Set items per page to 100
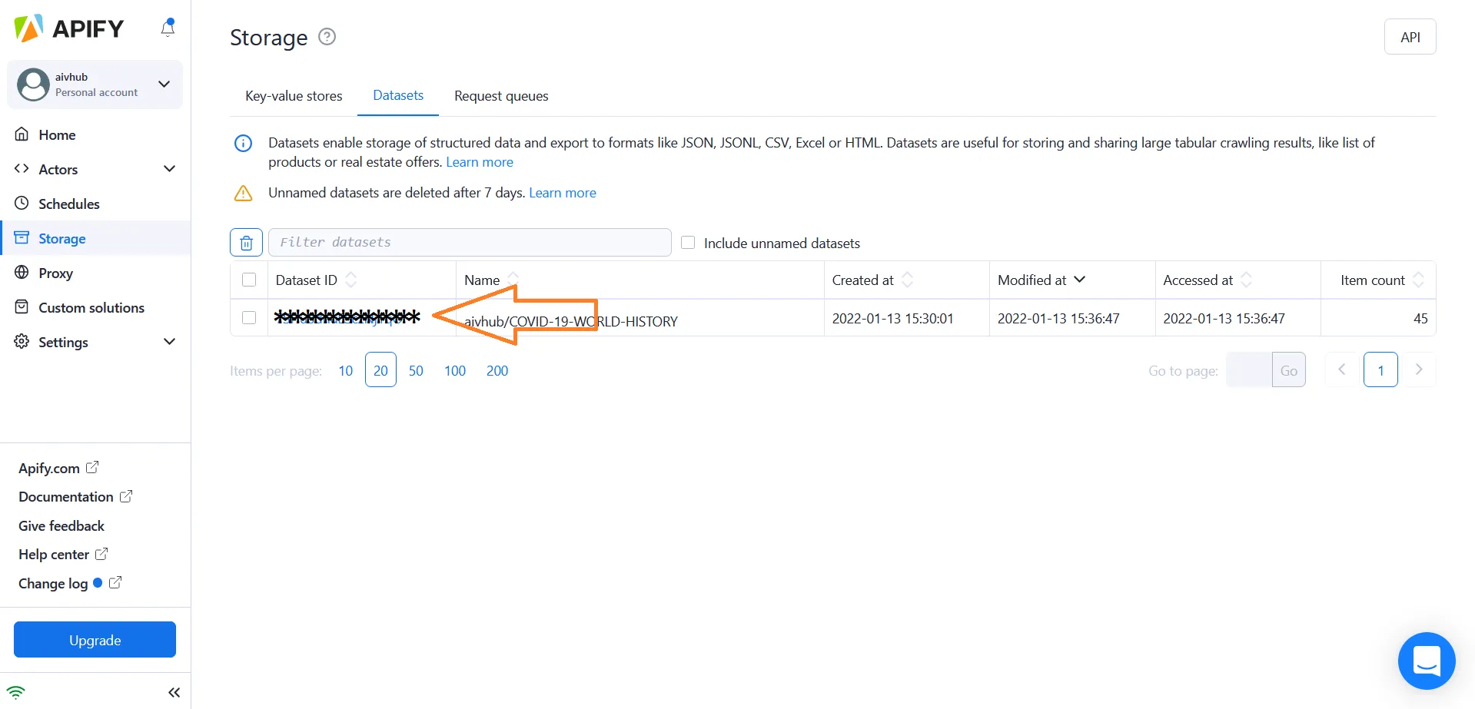This screenshot has width=1475, height=709. point(455,370)
